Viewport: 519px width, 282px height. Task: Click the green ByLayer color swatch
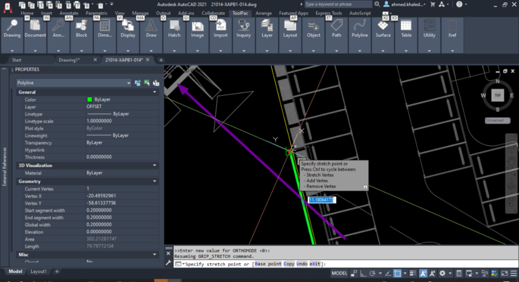(90, 100)
